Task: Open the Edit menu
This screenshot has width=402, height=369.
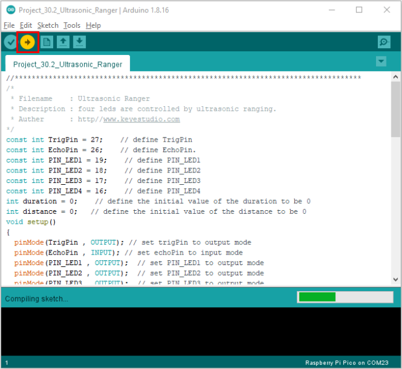Action: [x=25, y=25]
